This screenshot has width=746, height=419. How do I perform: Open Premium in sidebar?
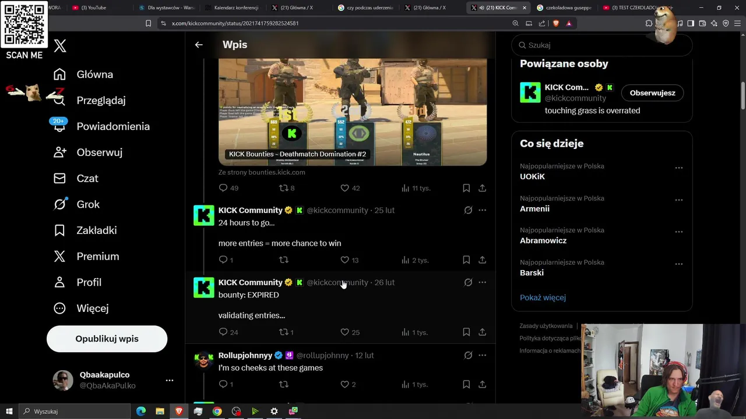(x=86, y=256)
